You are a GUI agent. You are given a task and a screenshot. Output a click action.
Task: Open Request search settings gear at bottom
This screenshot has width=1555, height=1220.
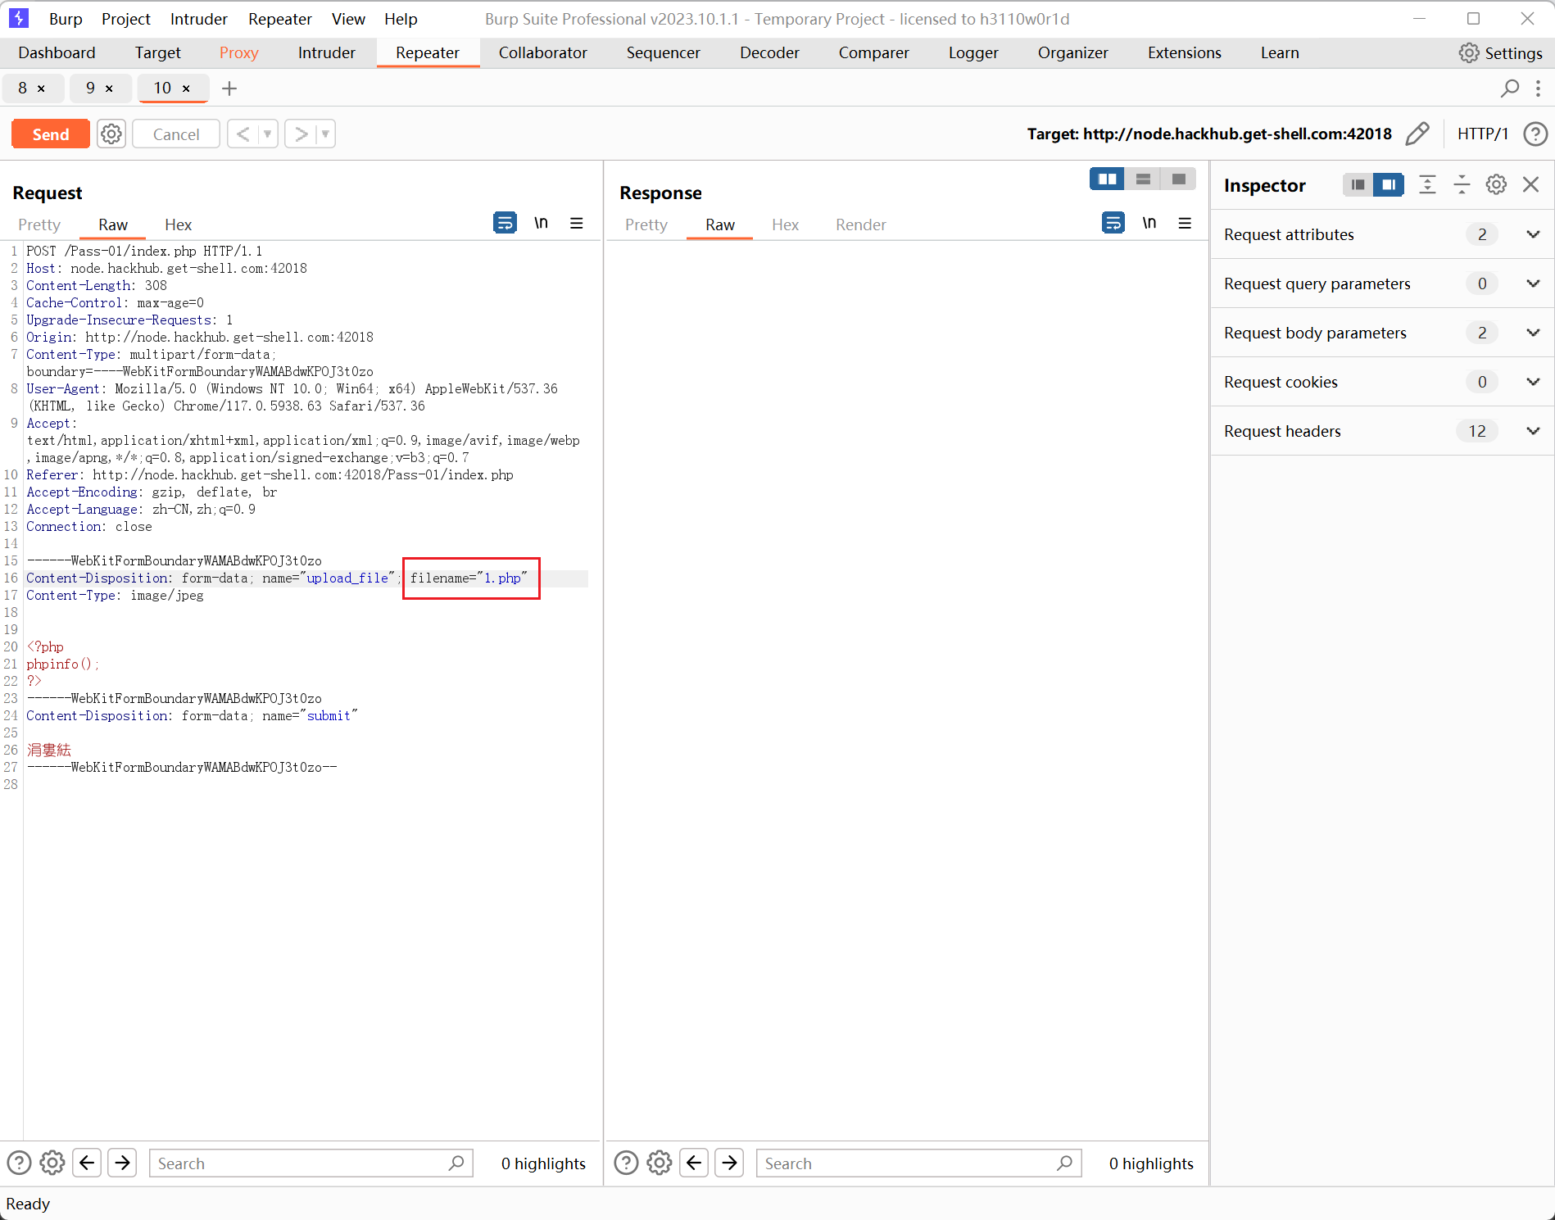[52, 1163]
